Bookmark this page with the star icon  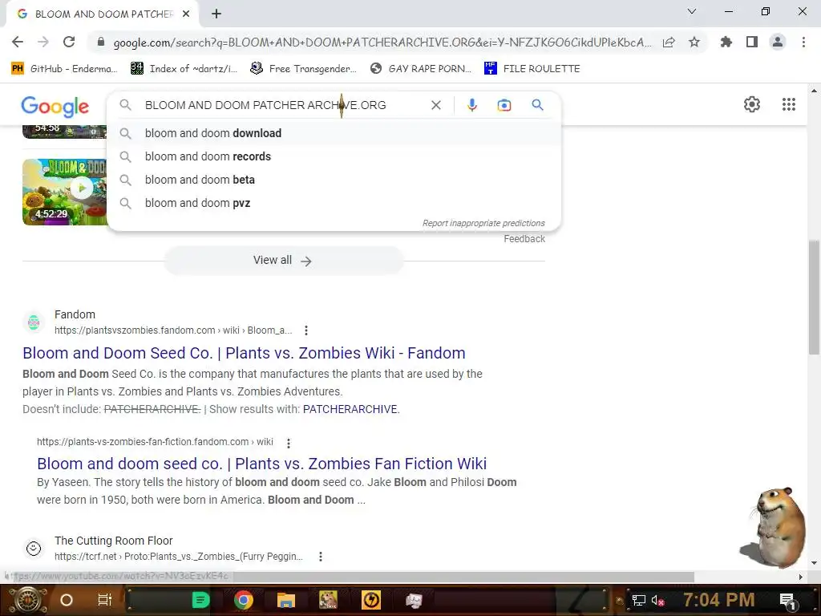coord(694,42)
